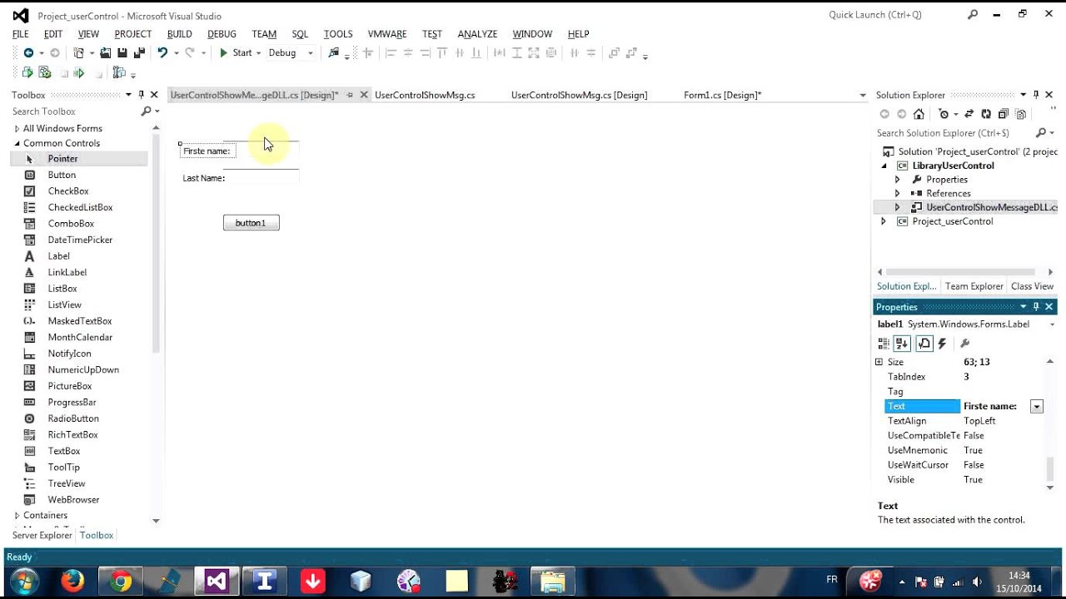The image size is (1066, 599).
Task: Click the Navigate Backward toolbar icon
Action: (28, 52)
